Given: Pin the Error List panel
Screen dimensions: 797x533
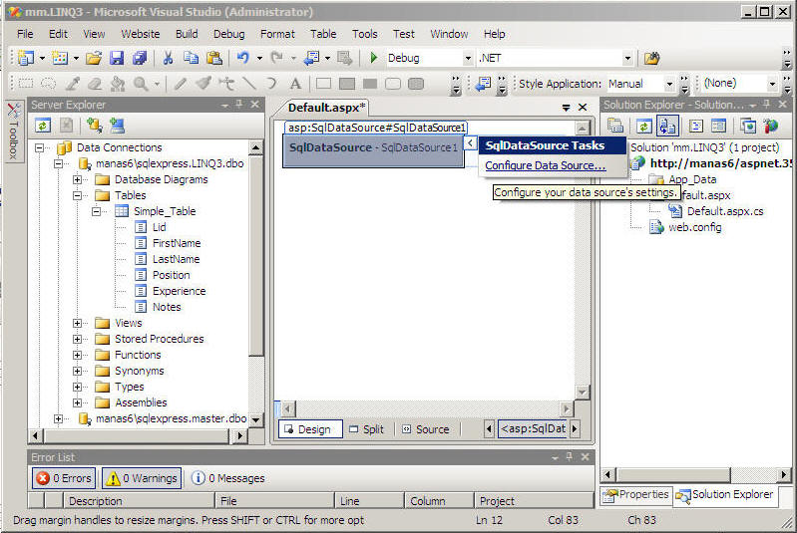Looking at the screenshot, I should 570,457.
